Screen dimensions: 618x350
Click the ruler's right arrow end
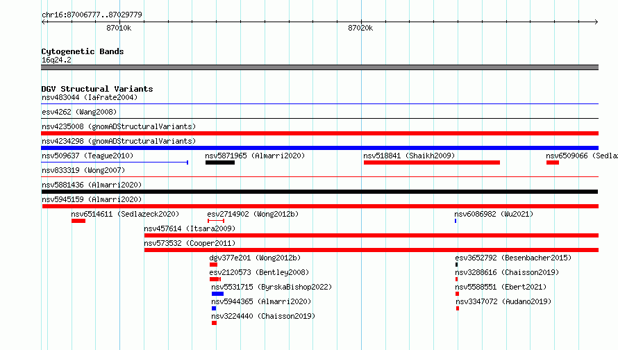pos(596,22)
